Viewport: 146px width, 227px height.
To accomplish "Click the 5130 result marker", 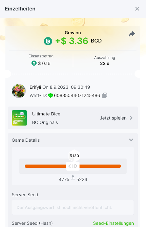I will click(x=74, y=156).
